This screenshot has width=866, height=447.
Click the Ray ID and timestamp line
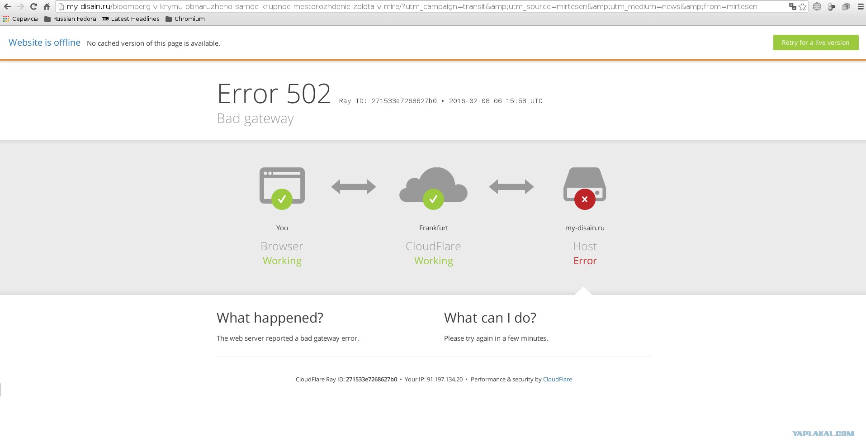click(x=441, y=101)
